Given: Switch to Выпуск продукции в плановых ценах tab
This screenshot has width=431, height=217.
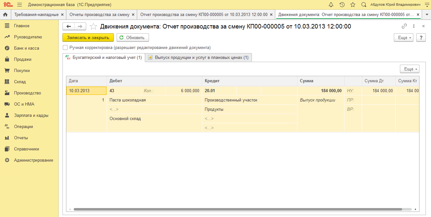Looking at the screenshot, I should pyautogui.click(x=198, y=58).
